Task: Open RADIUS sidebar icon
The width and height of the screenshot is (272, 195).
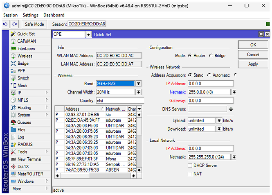Action: tap(13, 145)
